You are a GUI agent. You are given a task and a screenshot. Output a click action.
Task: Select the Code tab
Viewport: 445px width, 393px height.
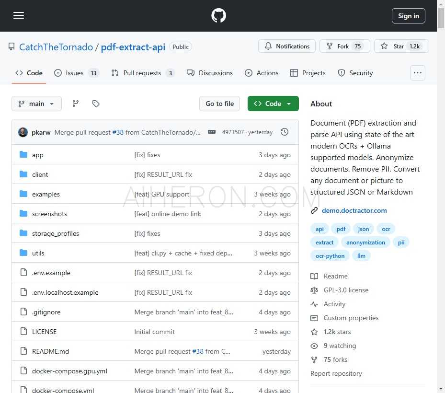[x=29, y=73]
